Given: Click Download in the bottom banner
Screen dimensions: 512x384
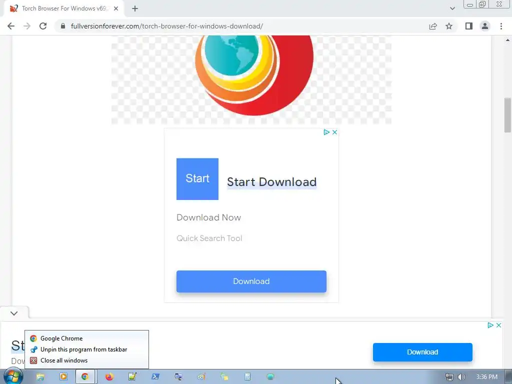Looking at the screenshot, I should tap(422, 352).
